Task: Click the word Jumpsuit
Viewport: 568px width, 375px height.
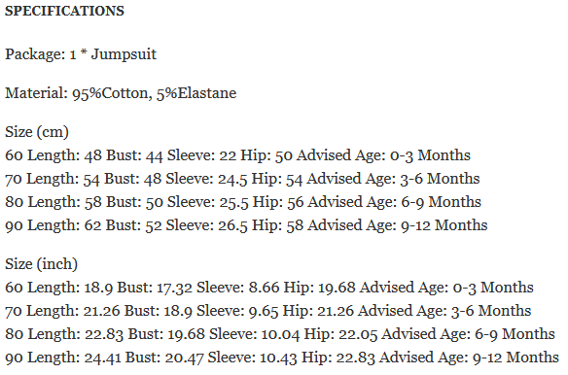Action: coord(124,54)
